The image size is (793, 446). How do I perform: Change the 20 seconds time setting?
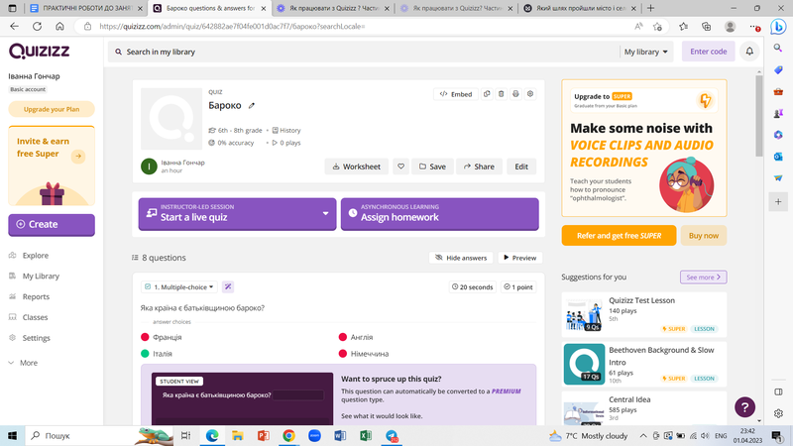473,286
